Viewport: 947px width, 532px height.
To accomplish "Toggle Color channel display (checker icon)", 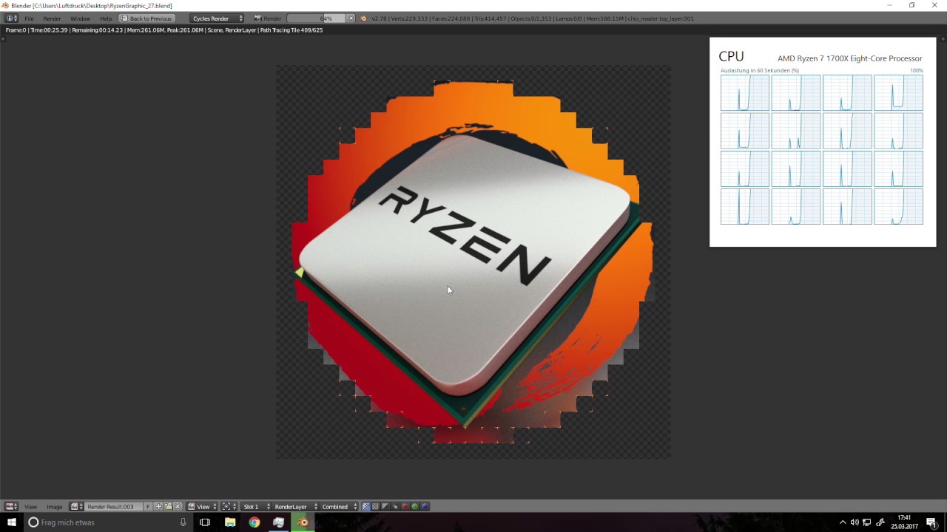I will click(375, 507).
